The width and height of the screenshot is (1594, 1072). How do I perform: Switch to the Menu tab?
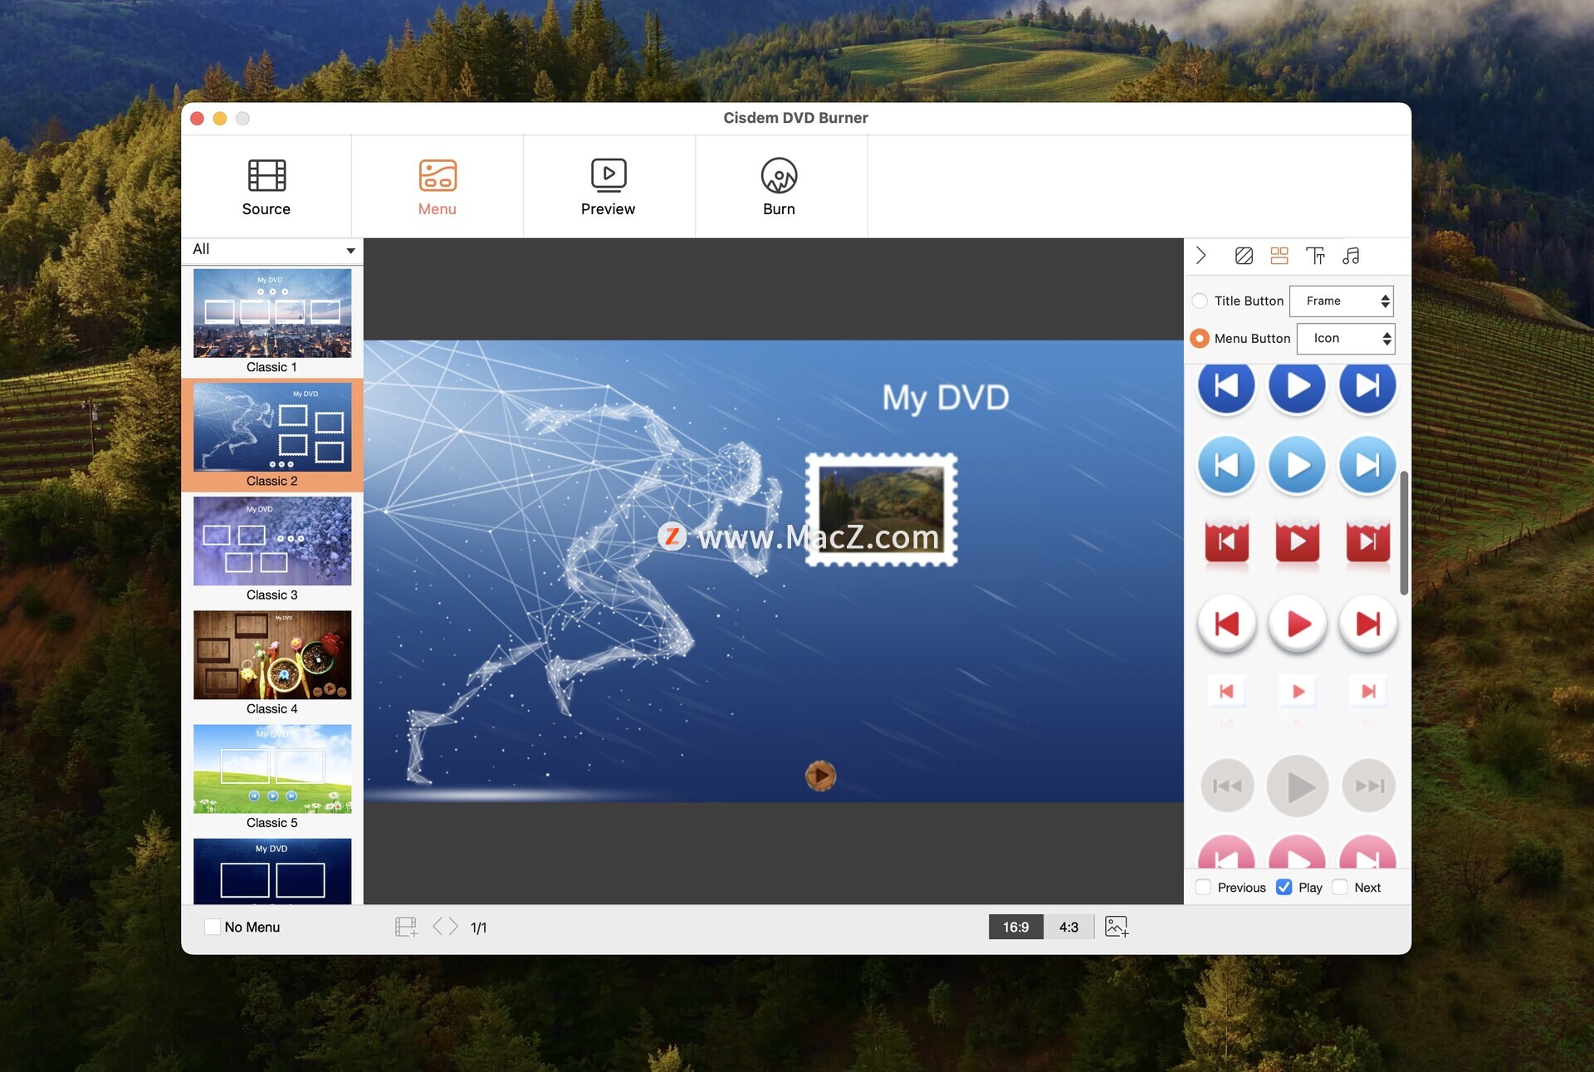tap(437, 188)
